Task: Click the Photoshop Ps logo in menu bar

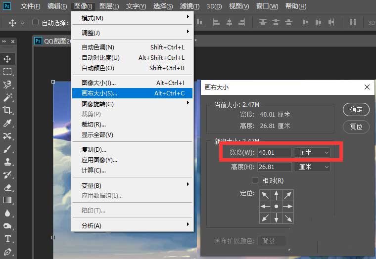Action: point(7,6)
